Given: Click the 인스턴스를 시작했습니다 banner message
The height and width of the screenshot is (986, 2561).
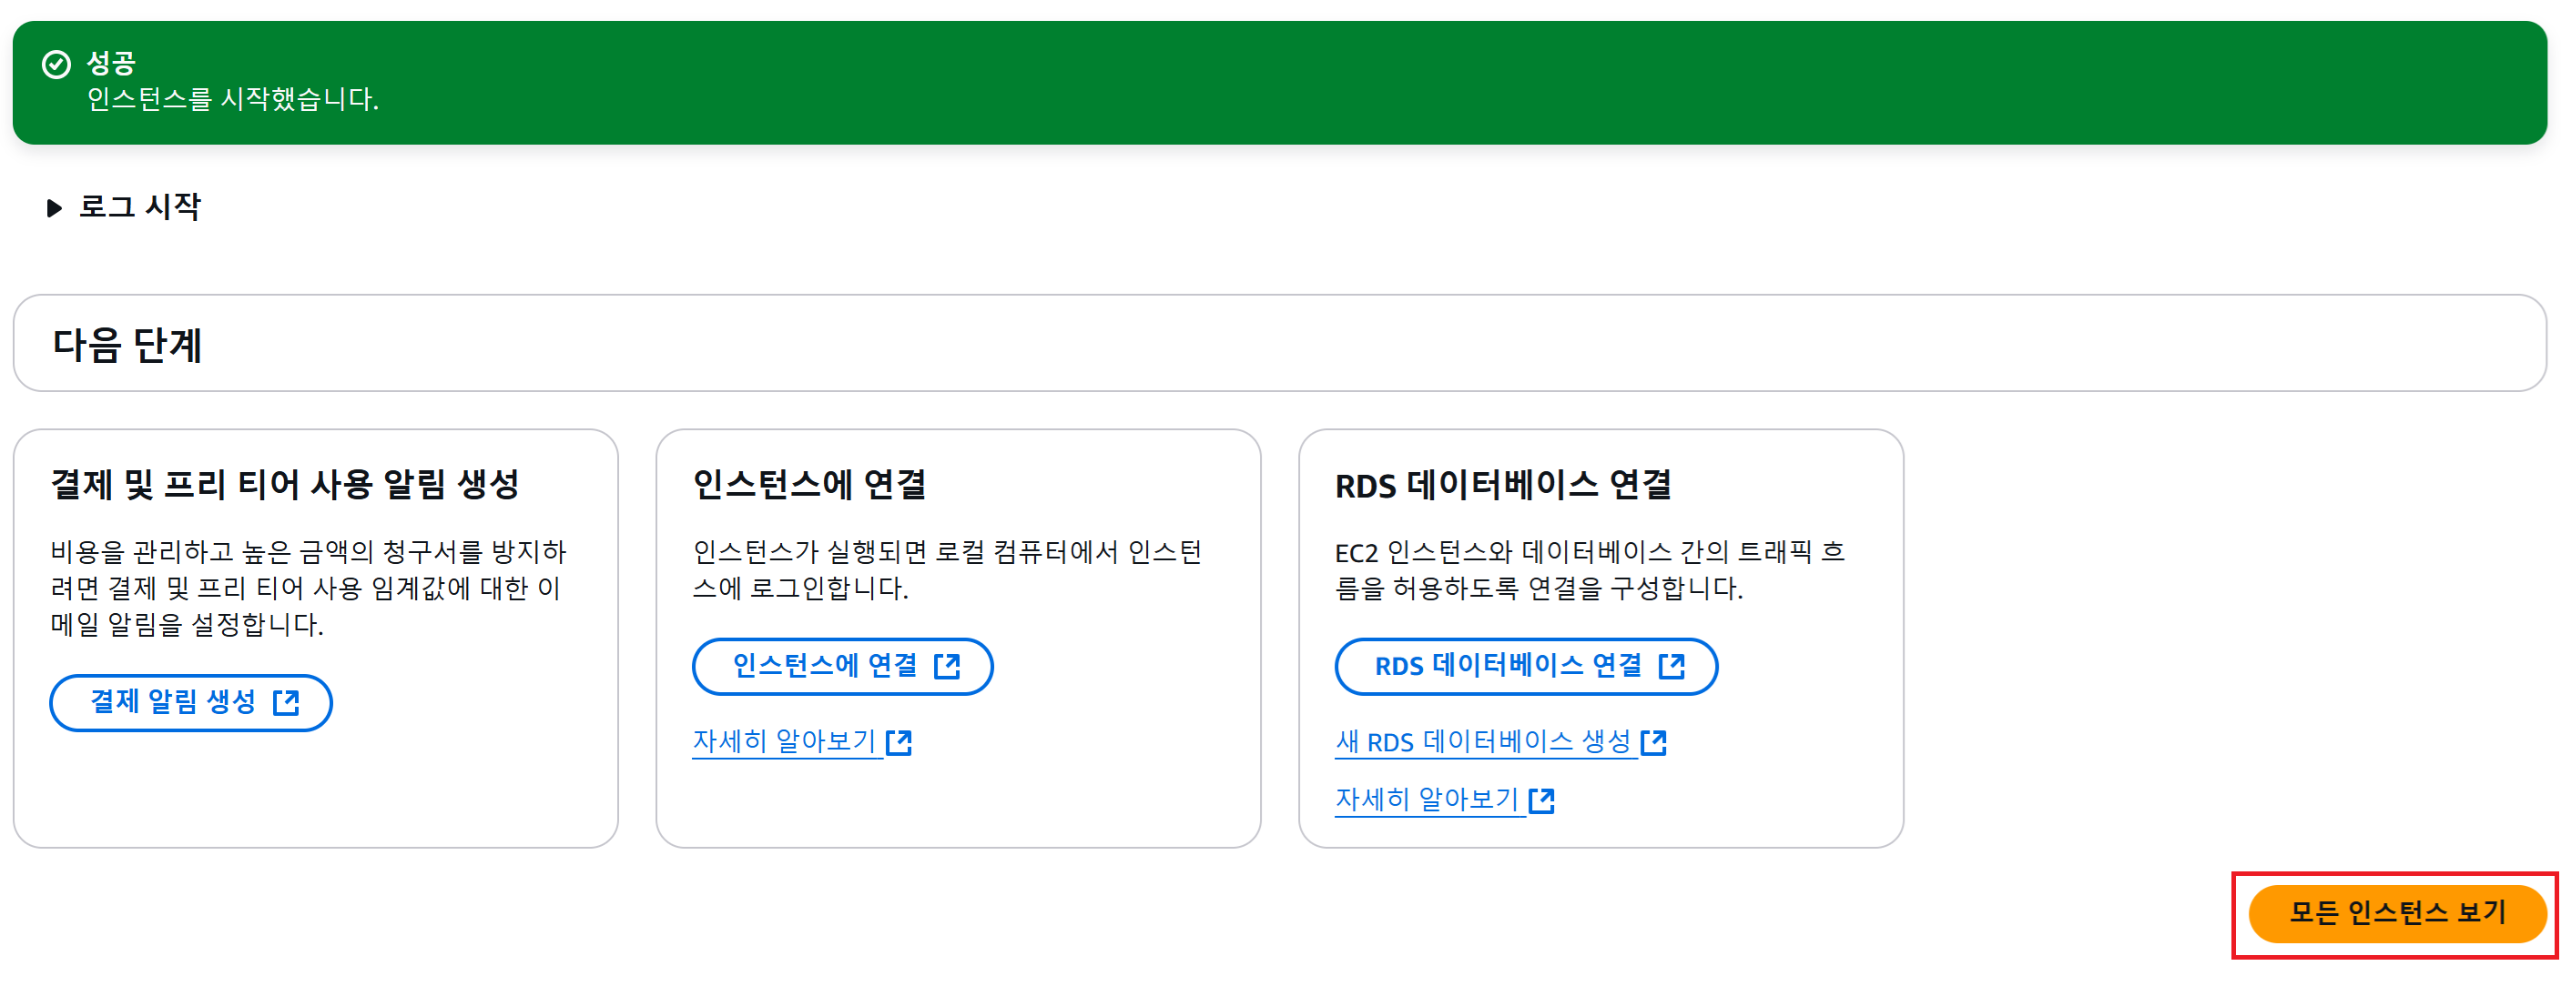Looking at the screenshot, I should pos(233,99).
